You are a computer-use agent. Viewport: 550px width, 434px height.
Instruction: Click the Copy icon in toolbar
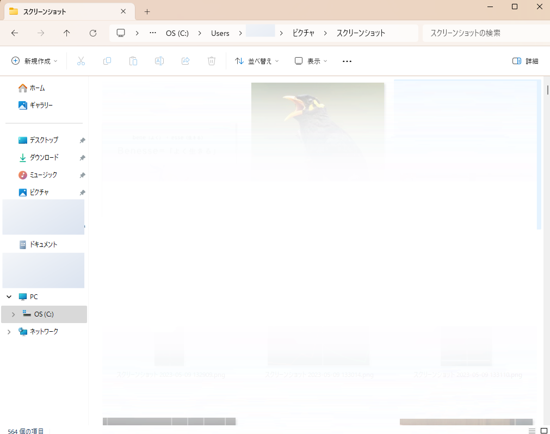click(107, 61)
